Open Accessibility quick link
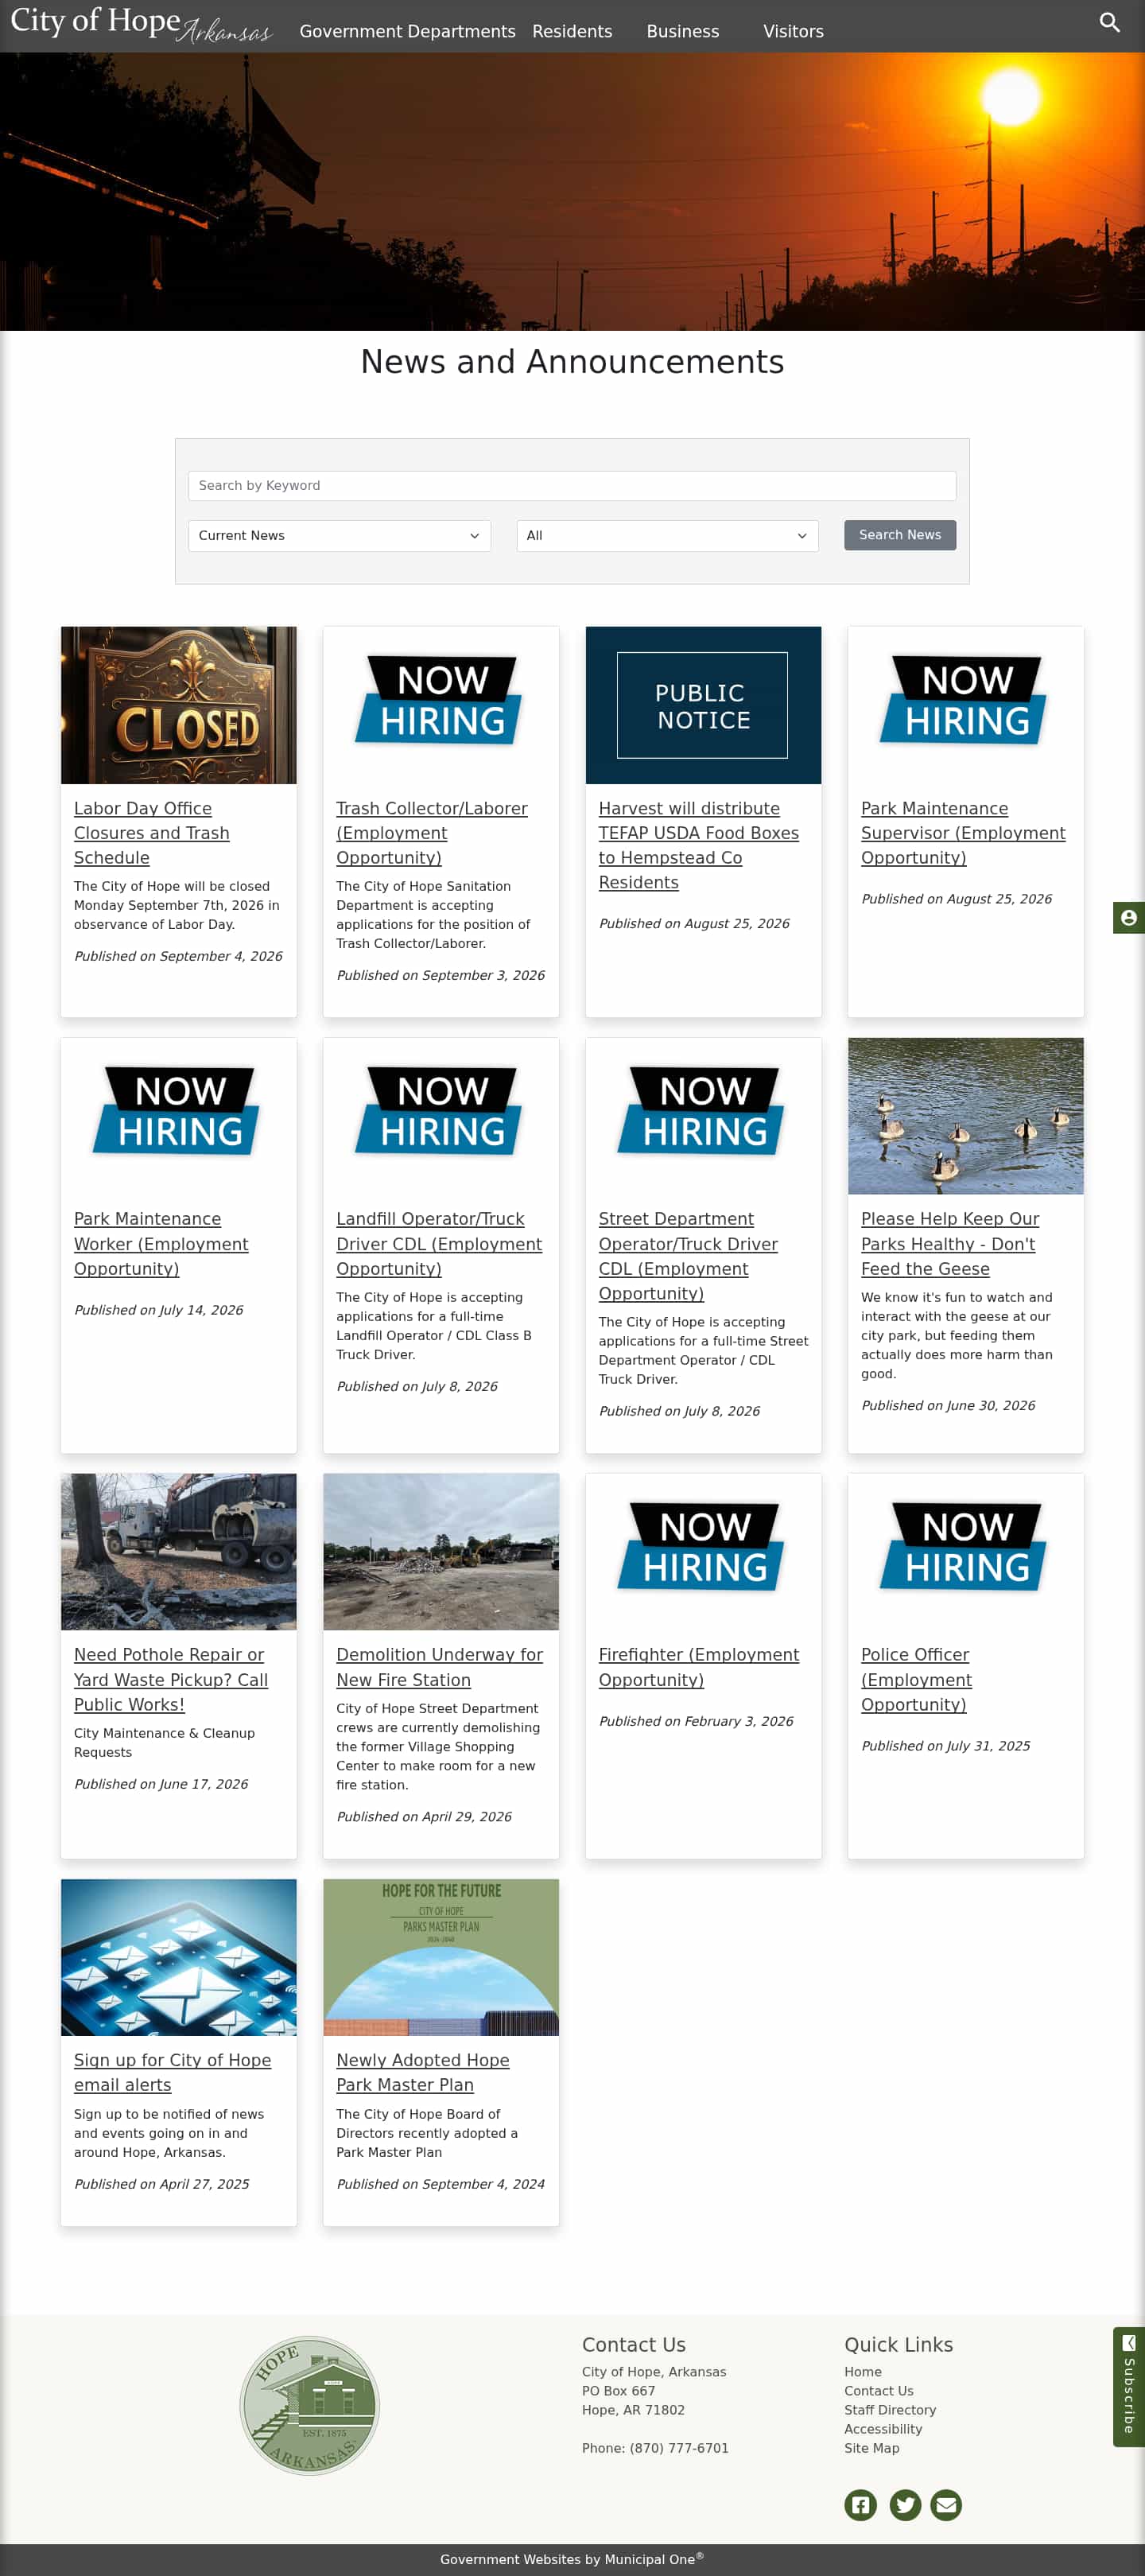 (883, 2428)
